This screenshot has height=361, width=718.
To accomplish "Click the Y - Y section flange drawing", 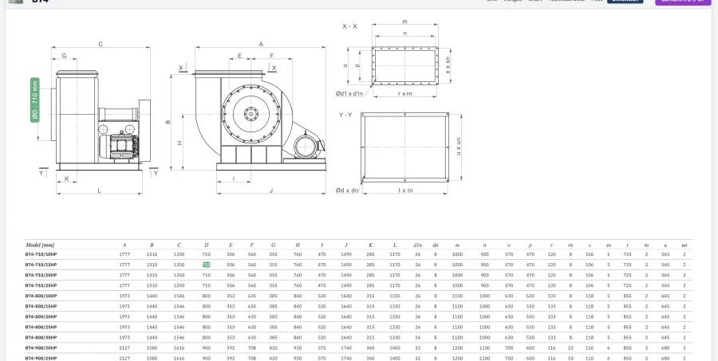I will click(404, 147).
